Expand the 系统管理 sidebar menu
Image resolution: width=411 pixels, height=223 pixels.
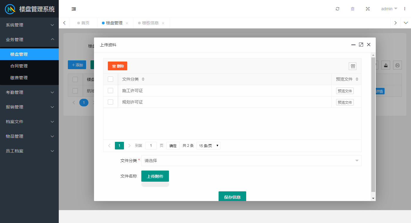click(x=29, y=25)
